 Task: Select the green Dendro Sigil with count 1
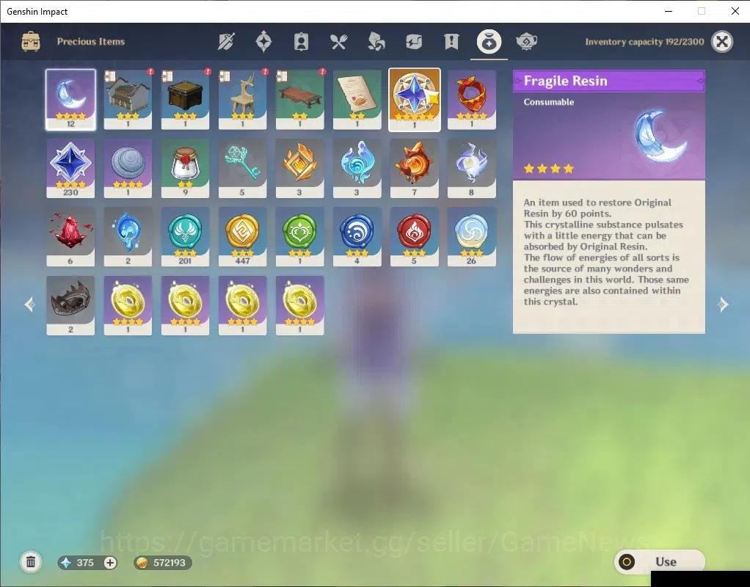300,237
